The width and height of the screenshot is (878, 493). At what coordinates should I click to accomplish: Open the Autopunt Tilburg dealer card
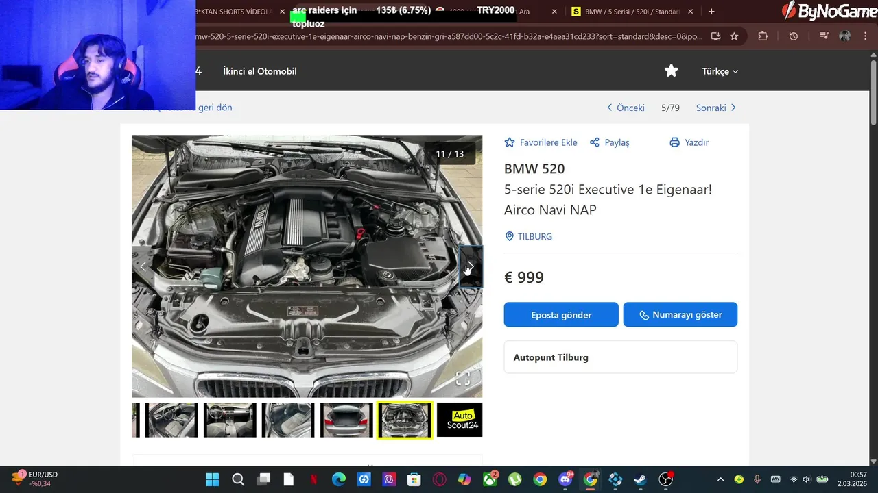pos(621,357)
